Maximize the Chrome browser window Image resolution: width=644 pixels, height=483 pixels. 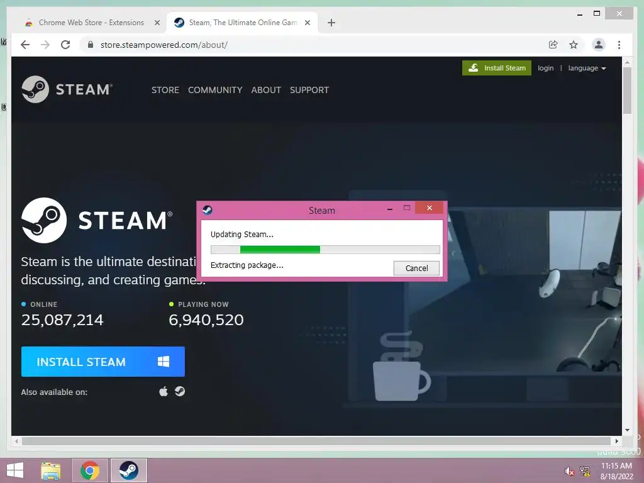click(597, 14)
